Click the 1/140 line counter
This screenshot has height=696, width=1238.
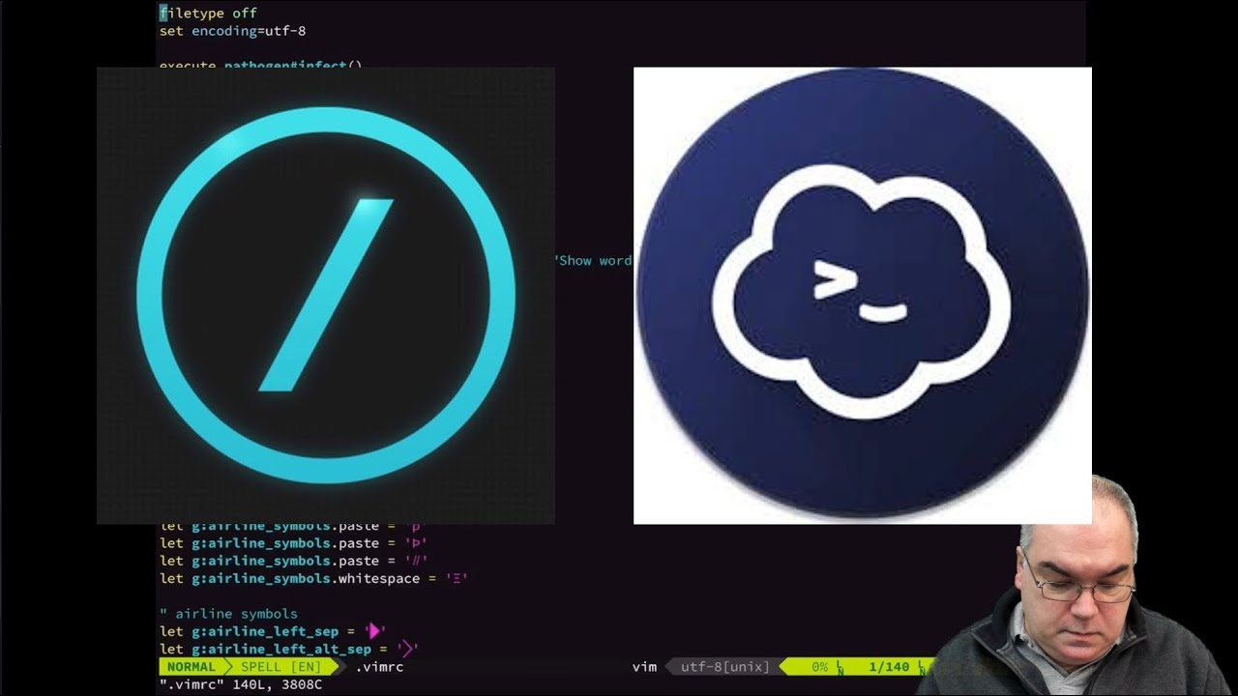[890, 667]
